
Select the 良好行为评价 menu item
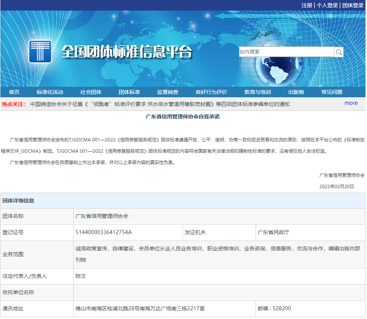click(x=211, y=92)
